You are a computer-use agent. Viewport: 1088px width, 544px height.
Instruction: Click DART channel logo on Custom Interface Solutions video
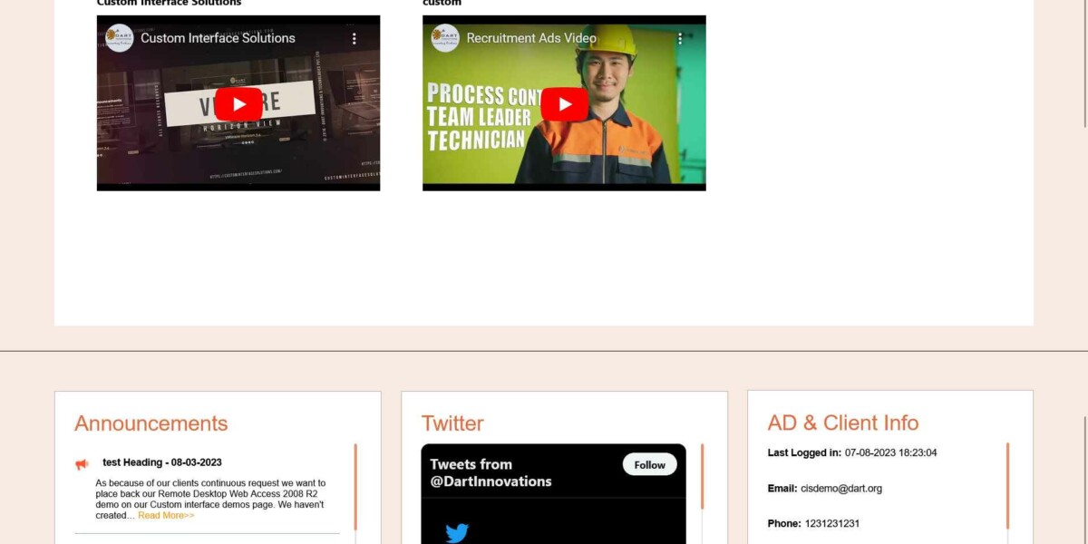(x=120, y=38)
